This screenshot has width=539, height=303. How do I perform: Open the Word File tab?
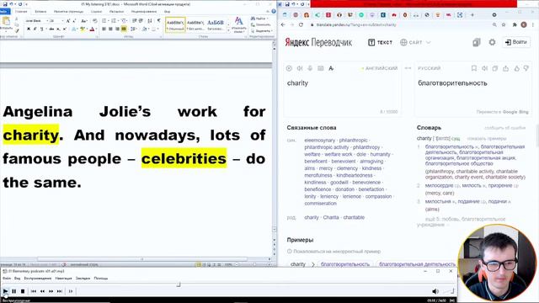(x=5, y=11)
